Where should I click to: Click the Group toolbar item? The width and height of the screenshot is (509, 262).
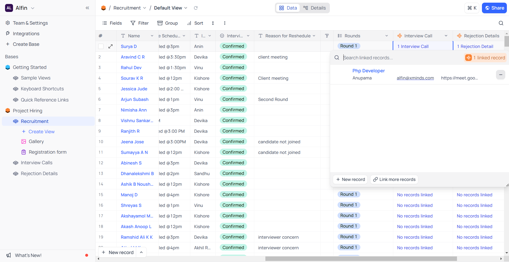167,23
